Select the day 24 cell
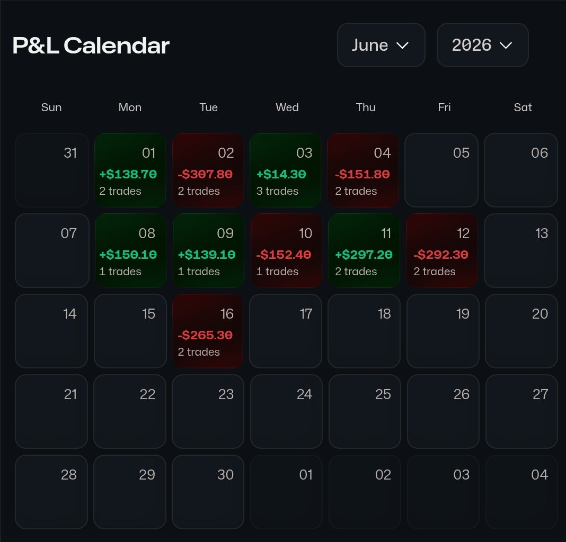 (x=286, y=411)
